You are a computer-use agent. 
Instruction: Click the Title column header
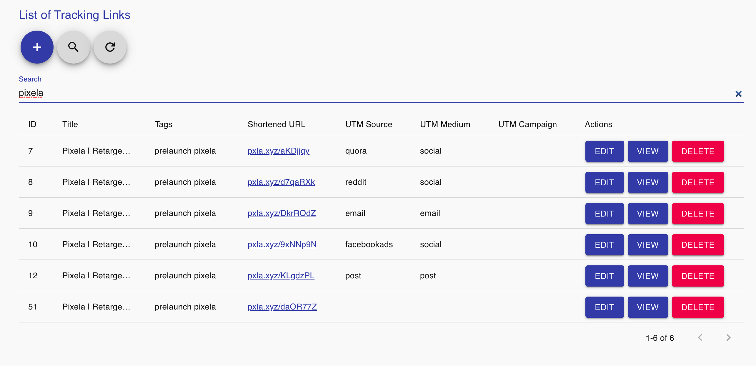(70, 124)
